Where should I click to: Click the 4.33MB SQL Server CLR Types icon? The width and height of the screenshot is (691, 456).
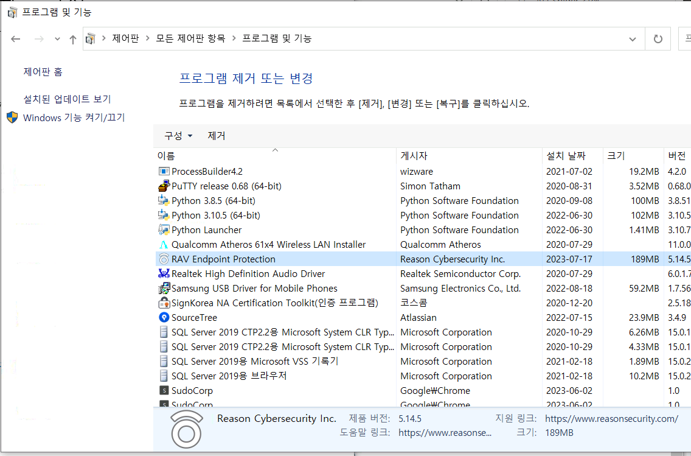164,346
